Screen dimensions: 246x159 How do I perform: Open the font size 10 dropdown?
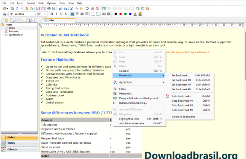(45, 14)
